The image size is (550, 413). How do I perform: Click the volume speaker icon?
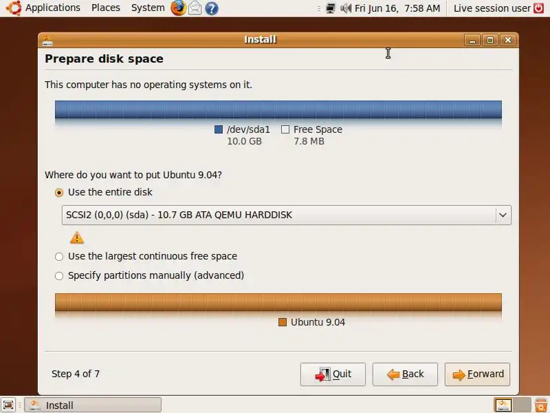(x=346, y=8)
